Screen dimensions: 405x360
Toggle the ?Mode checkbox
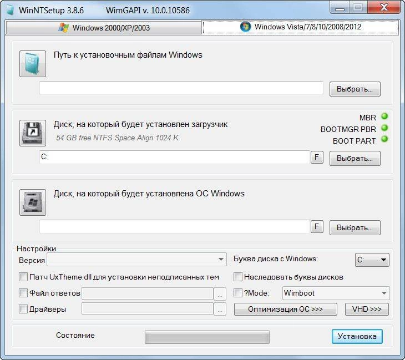click(x=238, y=293)
